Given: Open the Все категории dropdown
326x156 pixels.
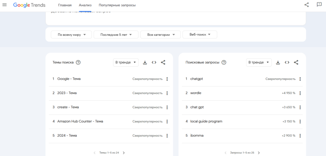Looking at the screenshot, I should 160,35.
